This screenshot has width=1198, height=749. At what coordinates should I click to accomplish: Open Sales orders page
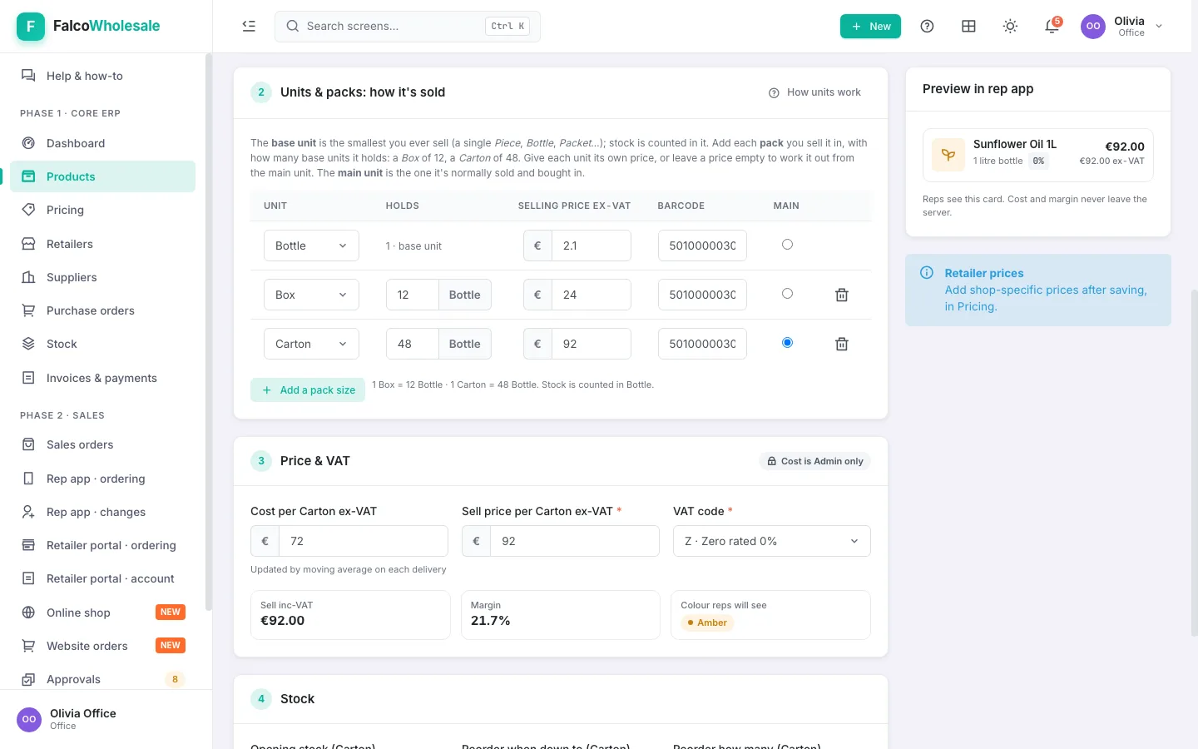(x=103, y=444)
